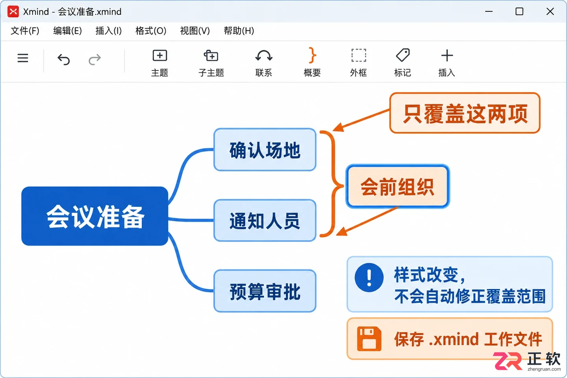Screen dimensions: 567x378
Task: Click the Redo arrow icon
Action: point(95,59)
